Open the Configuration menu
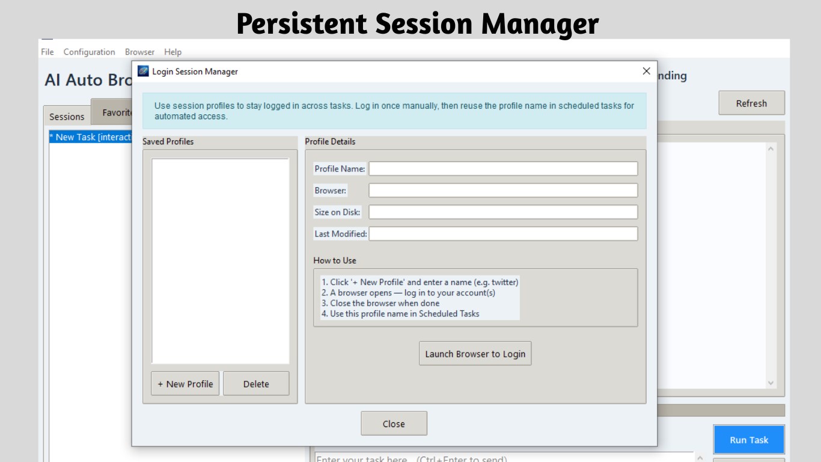 90,52
